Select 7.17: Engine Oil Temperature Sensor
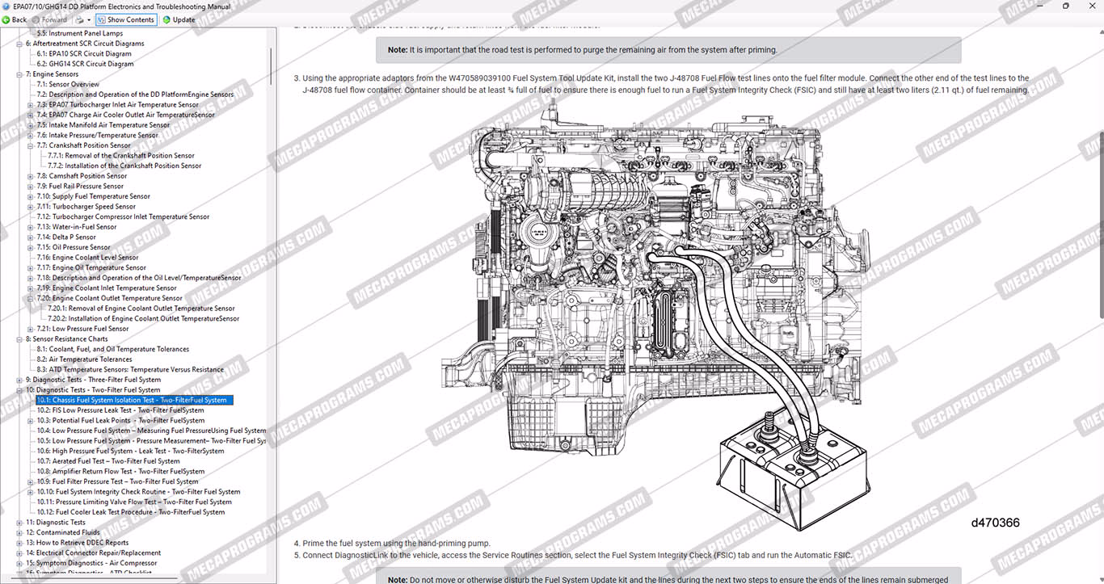 (91, 268)
